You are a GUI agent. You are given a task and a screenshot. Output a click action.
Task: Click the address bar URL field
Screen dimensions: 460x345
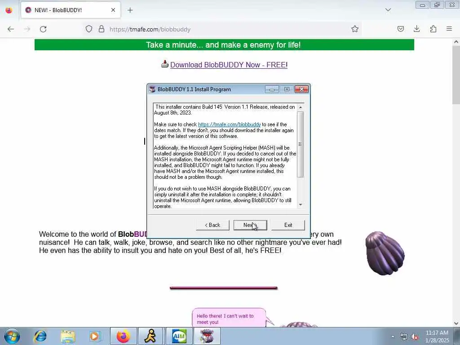click(x=223, y=29)
